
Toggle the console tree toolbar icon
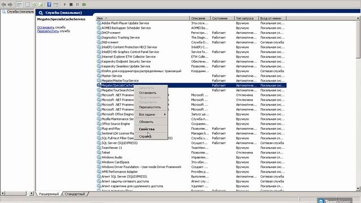(x=19, y=5)
